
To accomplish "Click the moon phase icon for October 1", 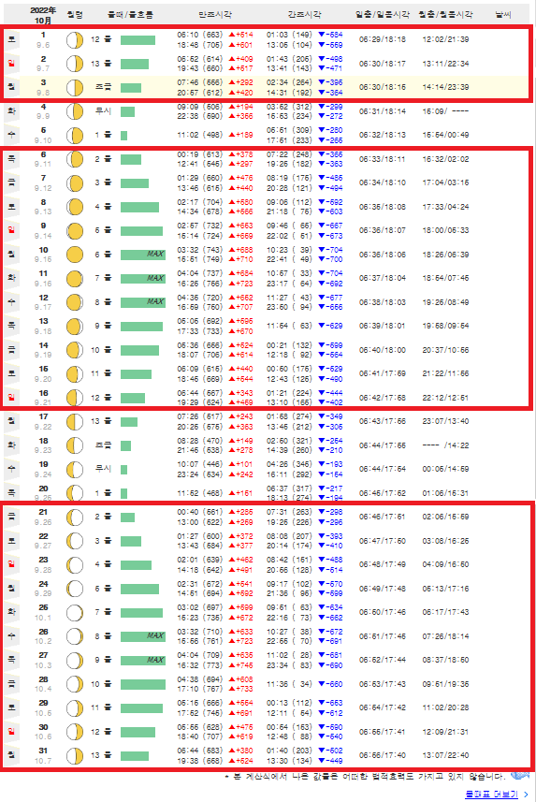I will pyautogui.click(x=75, y=39).
